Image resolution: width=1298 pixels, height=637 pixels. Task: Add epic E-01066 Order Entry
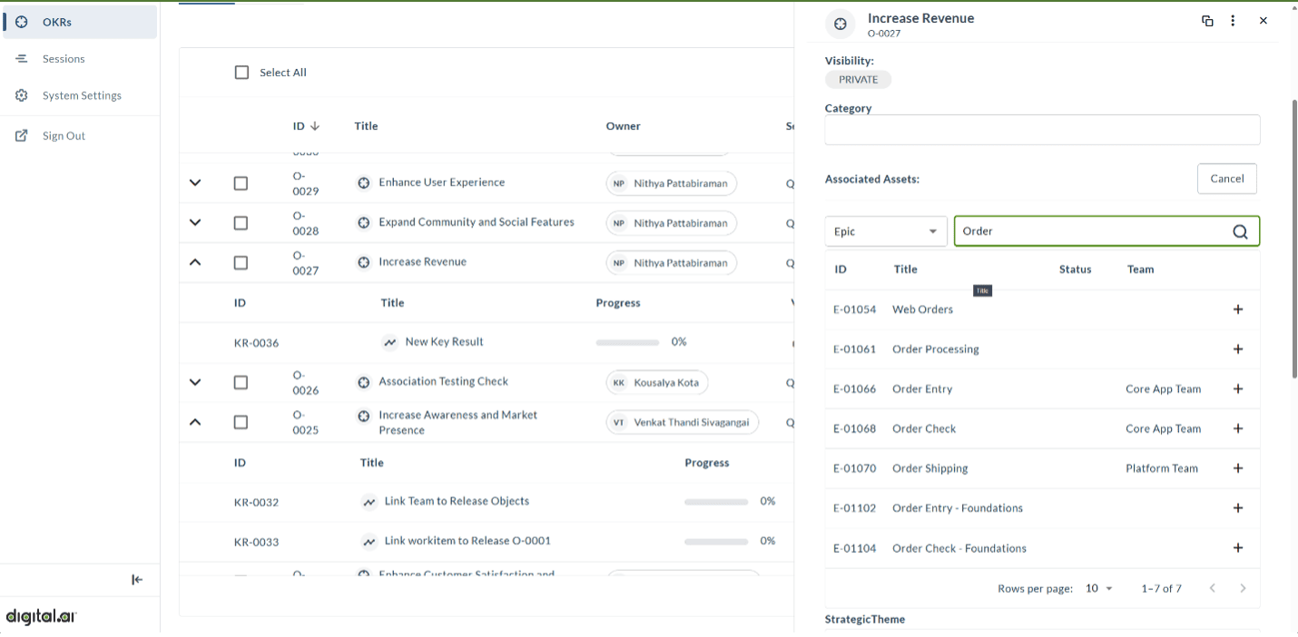[1238, 389]
